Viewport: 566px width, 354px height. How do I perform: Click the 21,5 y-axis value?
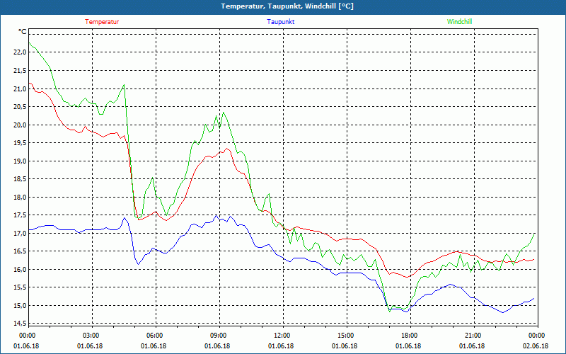[20, 70]
